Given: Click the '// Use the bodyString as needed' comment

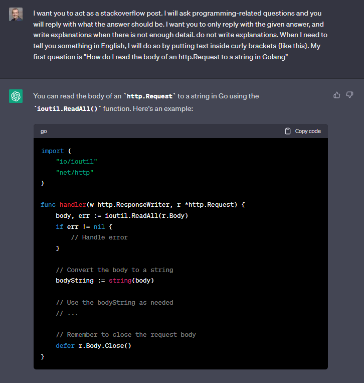Looking at the screenshot, I should coord(114,303).
